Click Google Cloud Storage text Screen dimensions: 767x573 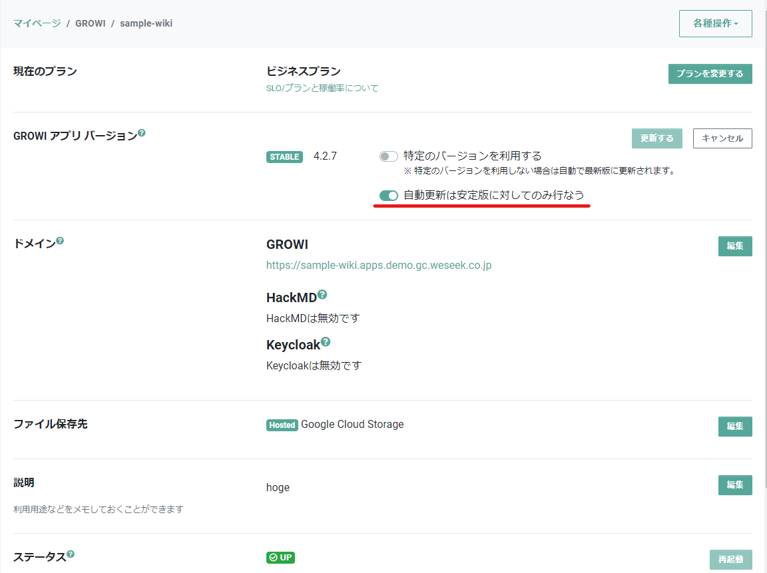click(352, 425)
